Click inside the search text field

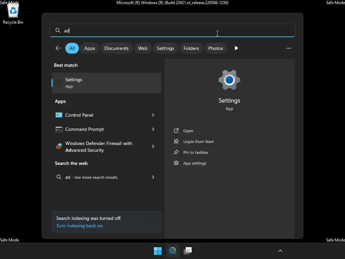[172, 30]
